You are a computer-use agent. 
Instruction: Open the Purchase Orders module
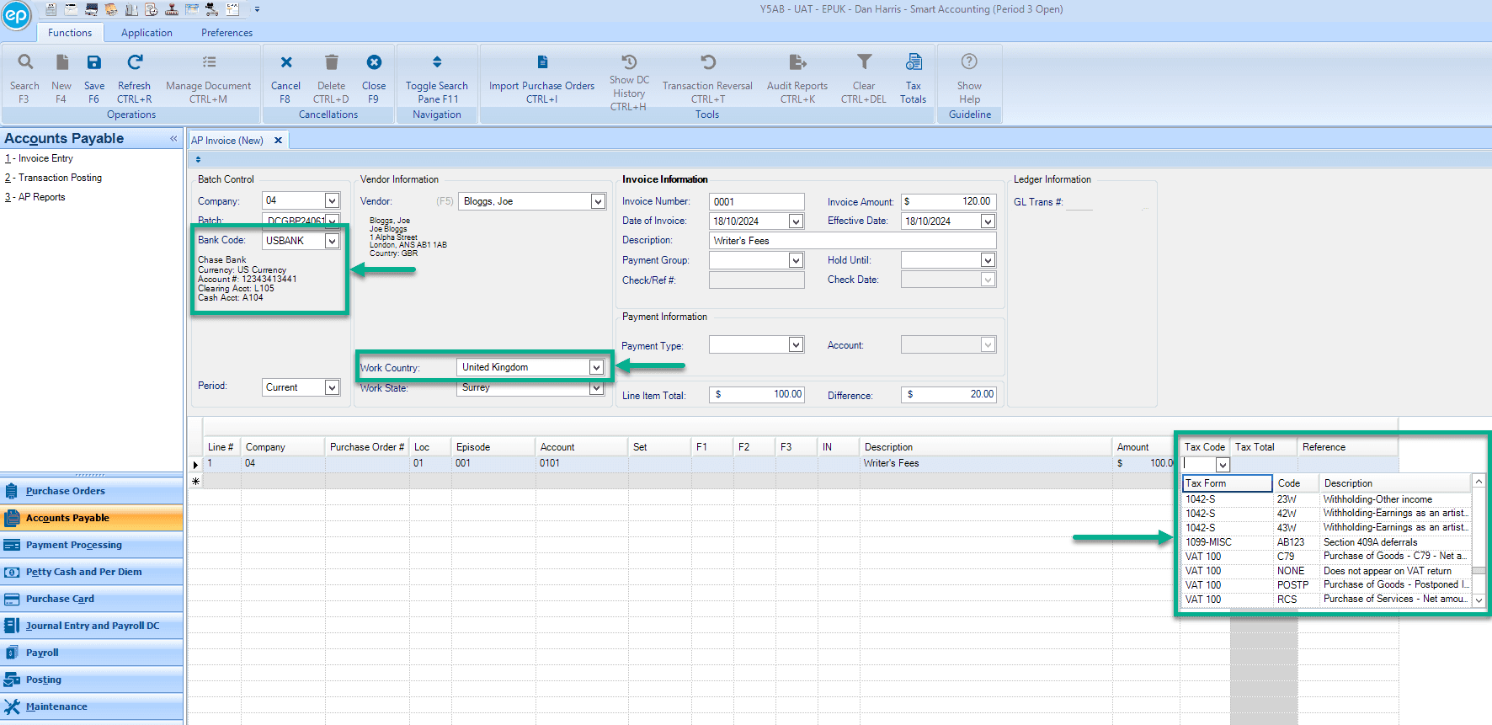tap(66, 491)
